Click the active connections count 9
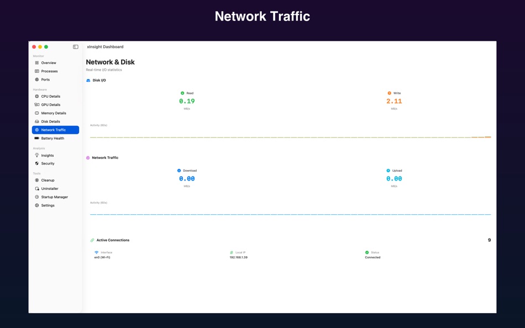Image resolution: width=525 pixels, height=328 pixels. [x=489, y=240]
